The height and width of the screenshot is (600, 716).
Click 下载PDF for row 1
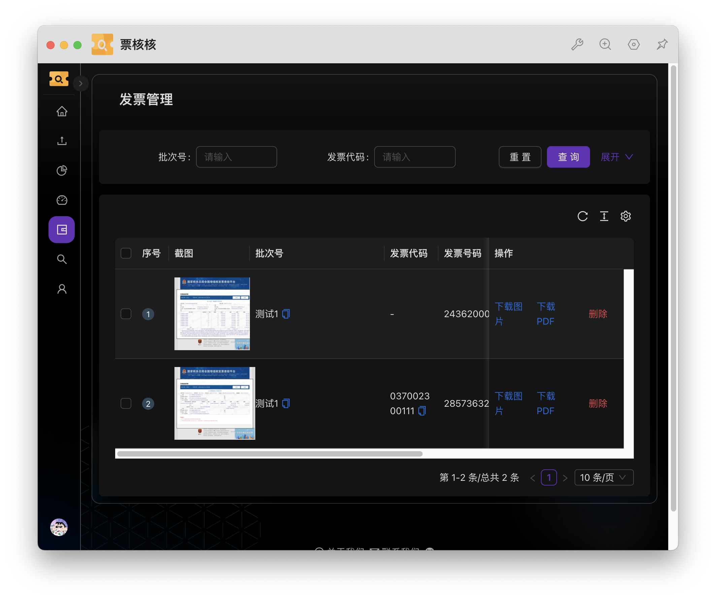point(546,314)
